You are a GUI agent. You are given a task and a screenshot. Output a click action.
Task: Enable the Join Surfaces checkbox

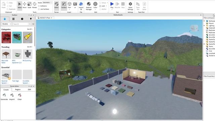coord(39,9)
